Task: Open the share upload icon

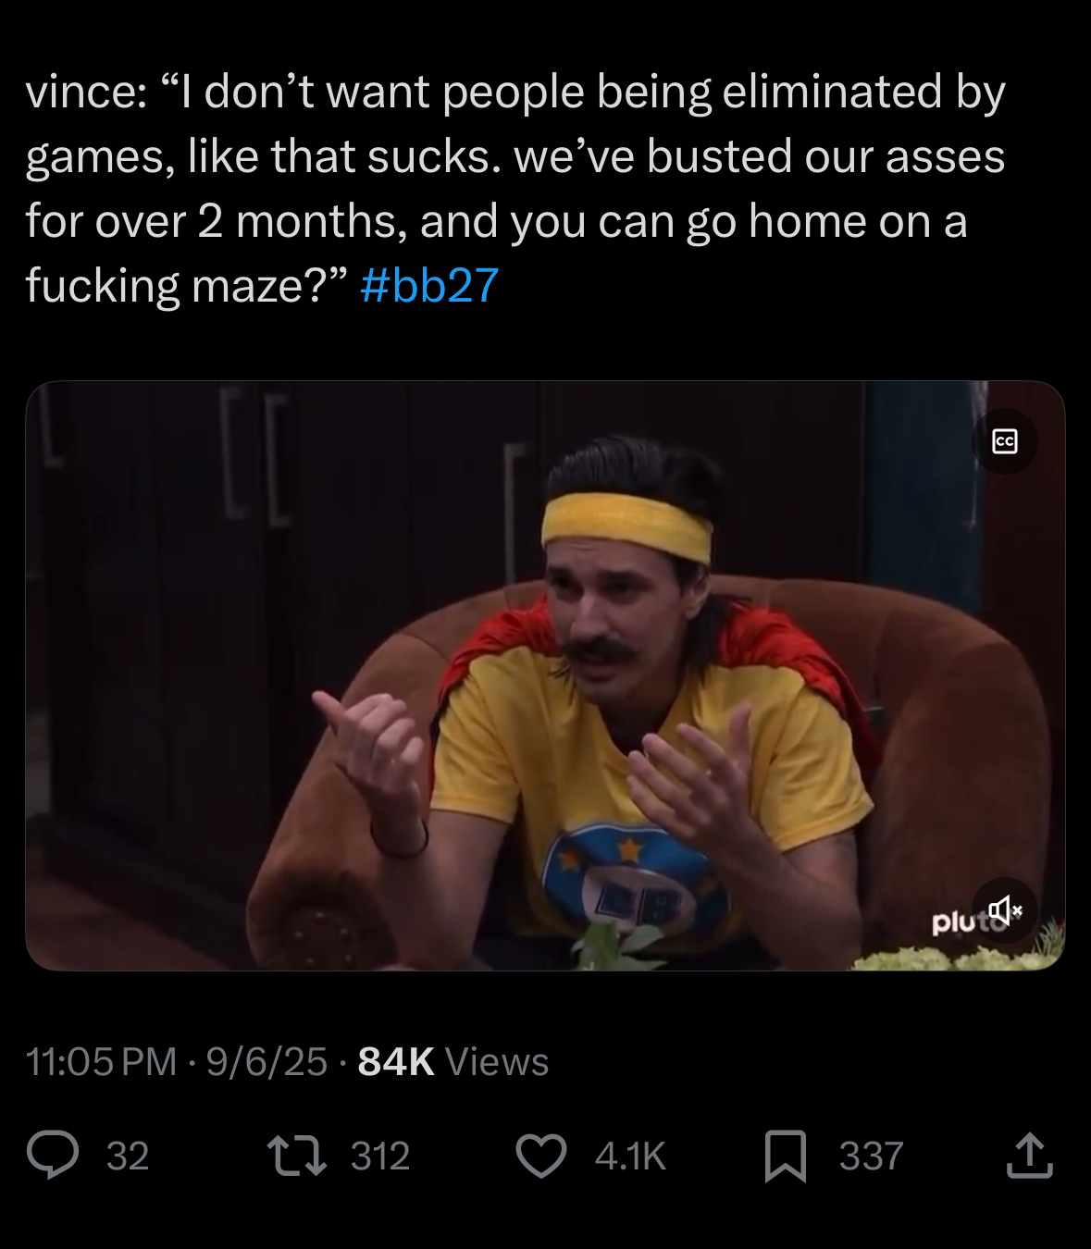Action: 1029,1156
